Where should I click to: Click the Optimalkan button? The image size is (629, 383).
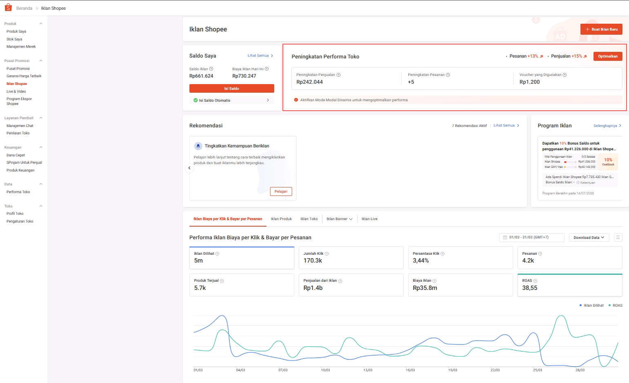click(608, 56)
